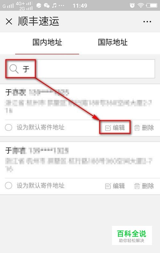Switch to the 国内地址 tab
The width and height of the screenshot is (160, 253).
(x=47, y=42)
